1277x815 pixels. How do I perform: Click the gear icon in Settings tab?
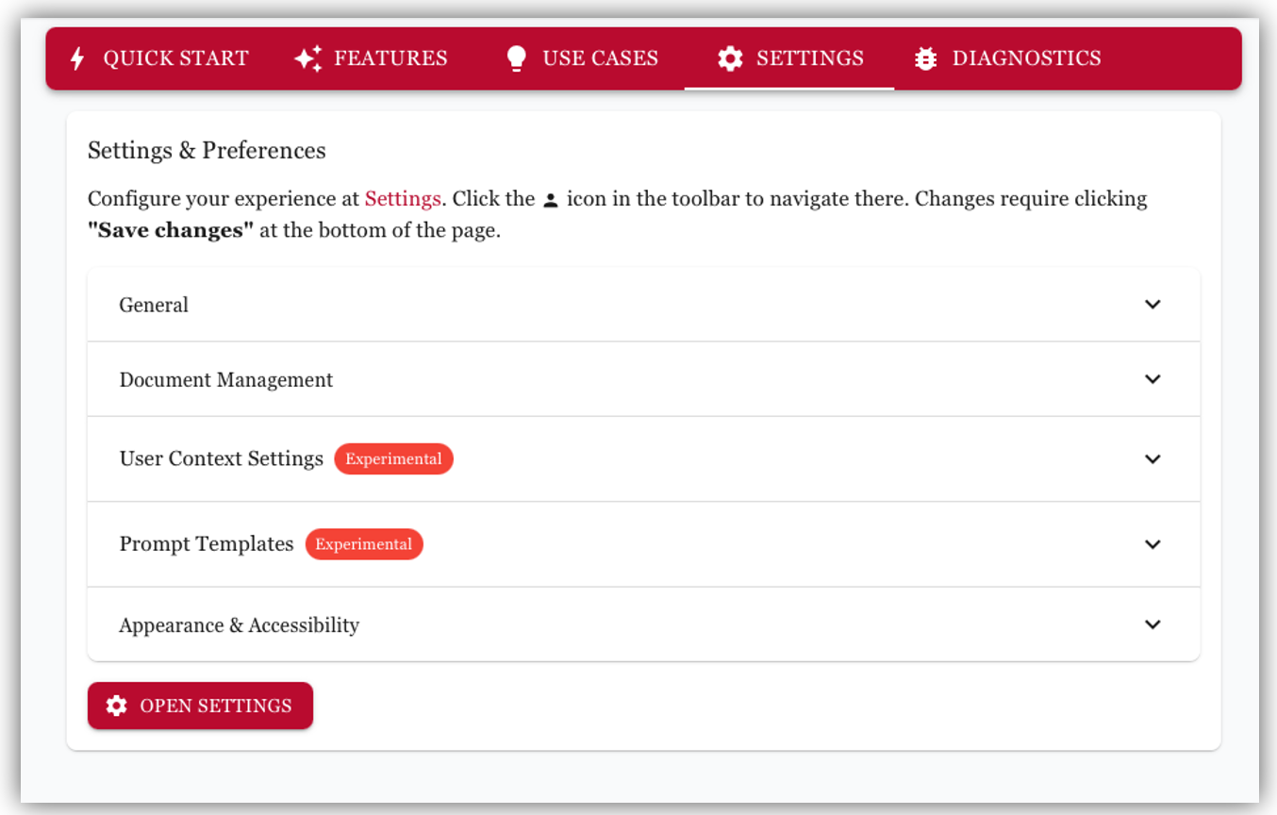click(x=730, y=58)
